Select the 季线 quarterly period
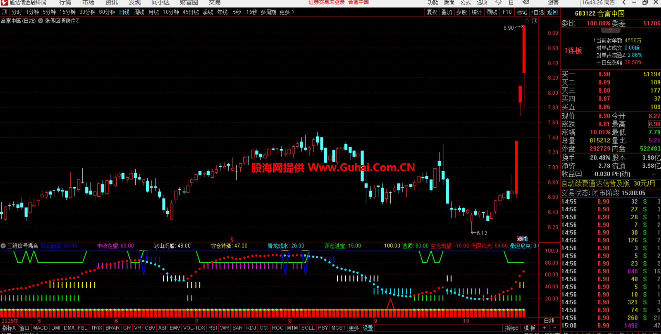Screen dimensions: 661x334 click(208, 12)
